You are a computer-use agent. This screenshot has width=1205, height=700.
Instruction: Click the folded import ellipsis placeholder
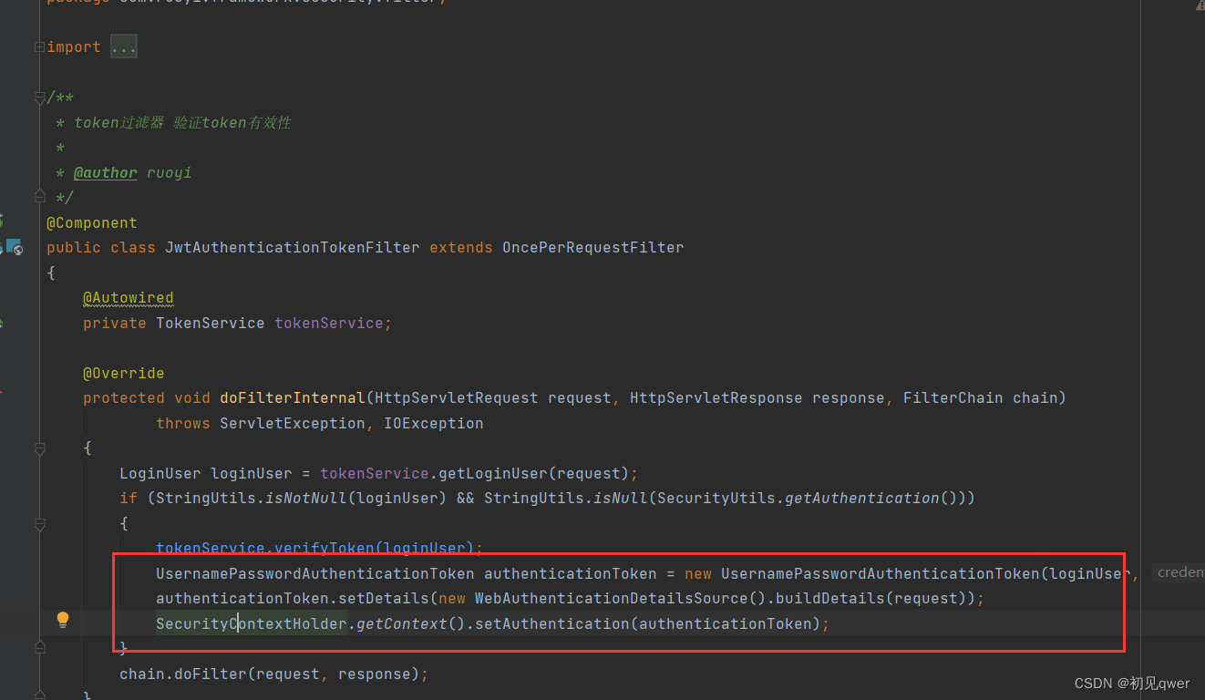pos(123,46)
